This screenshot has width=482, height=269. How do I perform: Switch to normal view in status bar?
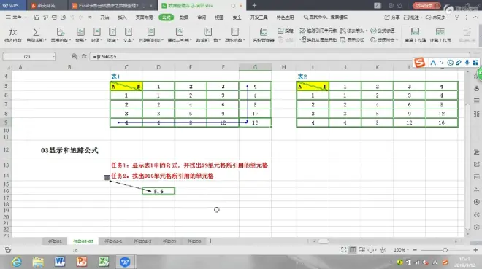353,250
